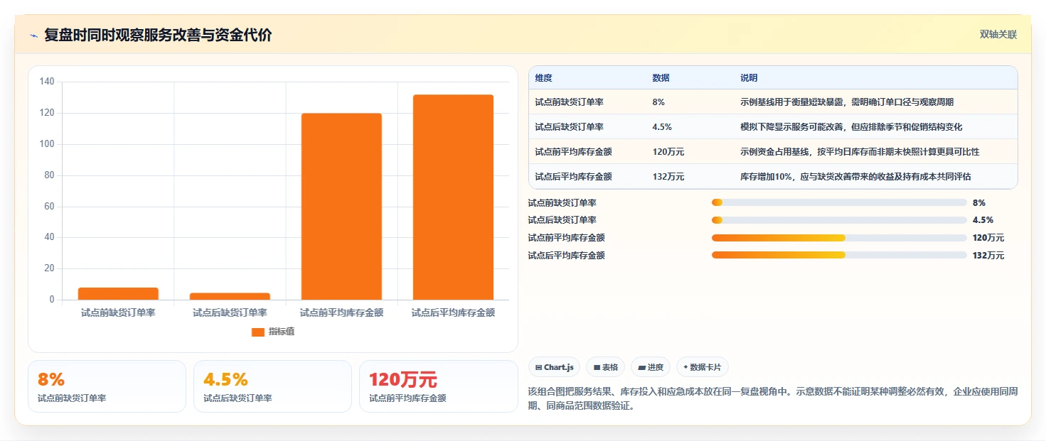Click the 试点后缺货订单率 bar in chart

pos(230,296)
